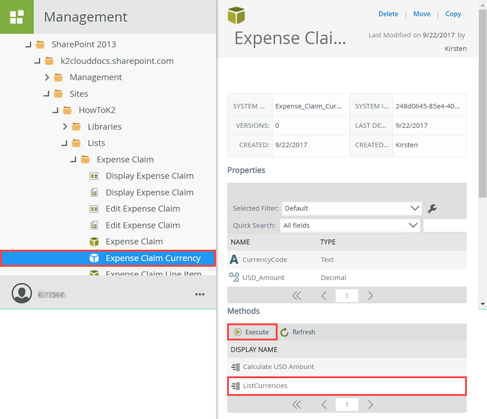Collapse the k2clouddocs.sharepoint.com node
487x419 pixels.
pyautogui.click(x=37, y=62)
